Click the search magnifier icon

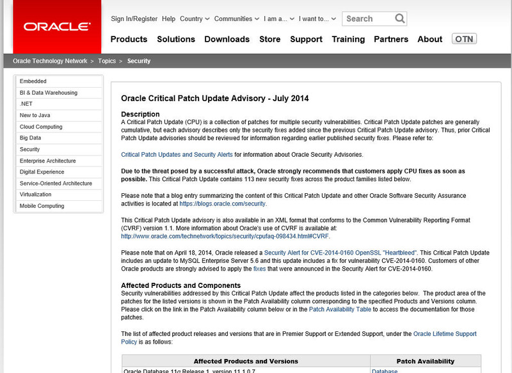[399, 19]
